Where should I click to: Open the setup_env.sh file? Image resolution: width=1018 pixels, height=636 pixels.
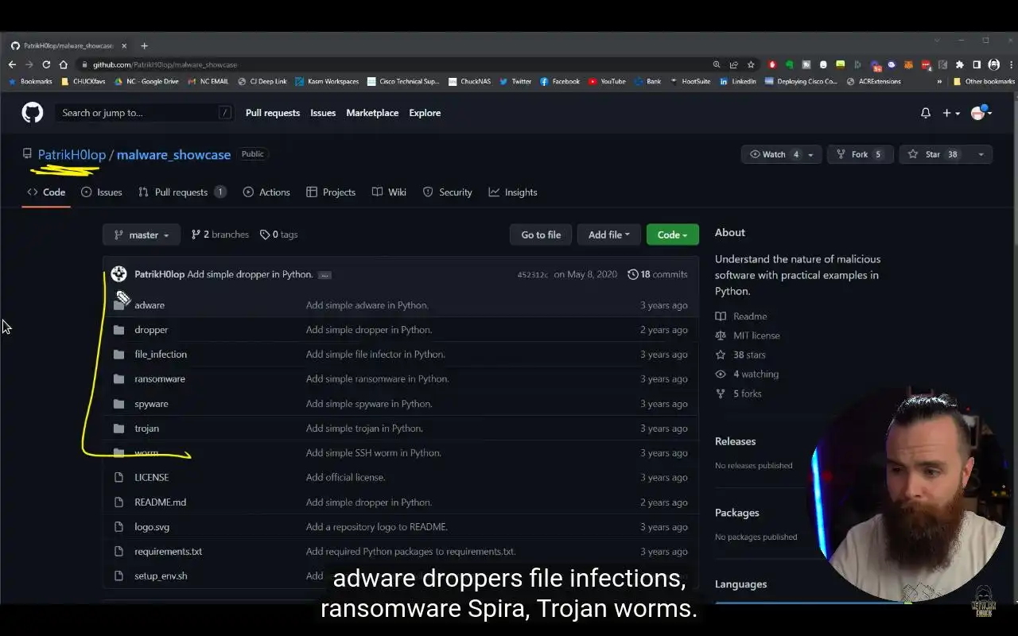(x=161, y=576)
